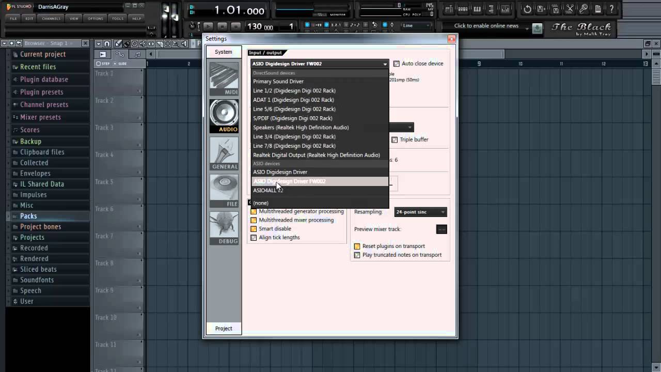Switch to the System tab in Settings

pos(224,52)
